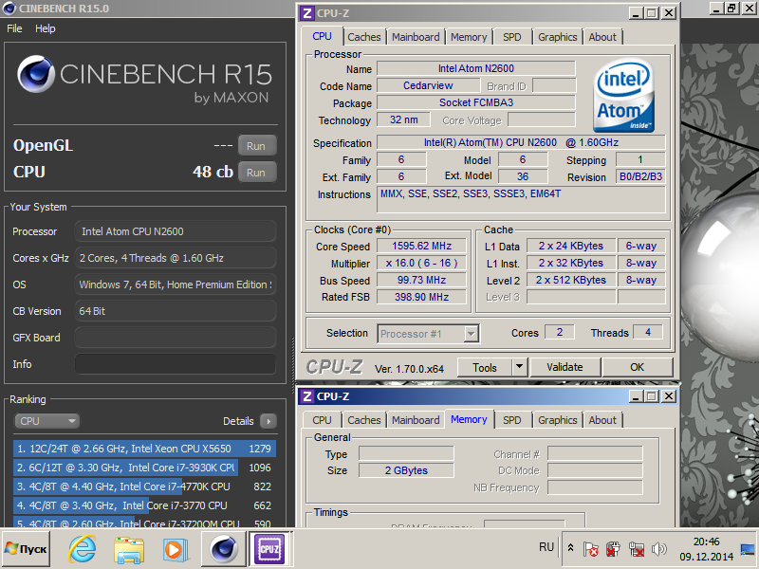Screen dimensions: 759x569
Task: Open Caches tab in lower CPU-Z window
Action: pos(364,420)
